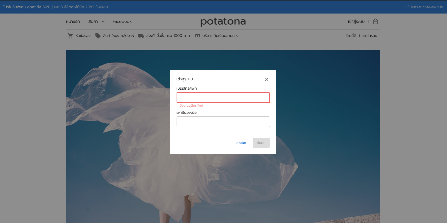The image size is (447, 223).
Task: Close the เข้าสู่ระบบ login dialog
Action: (x=266, y=79)
